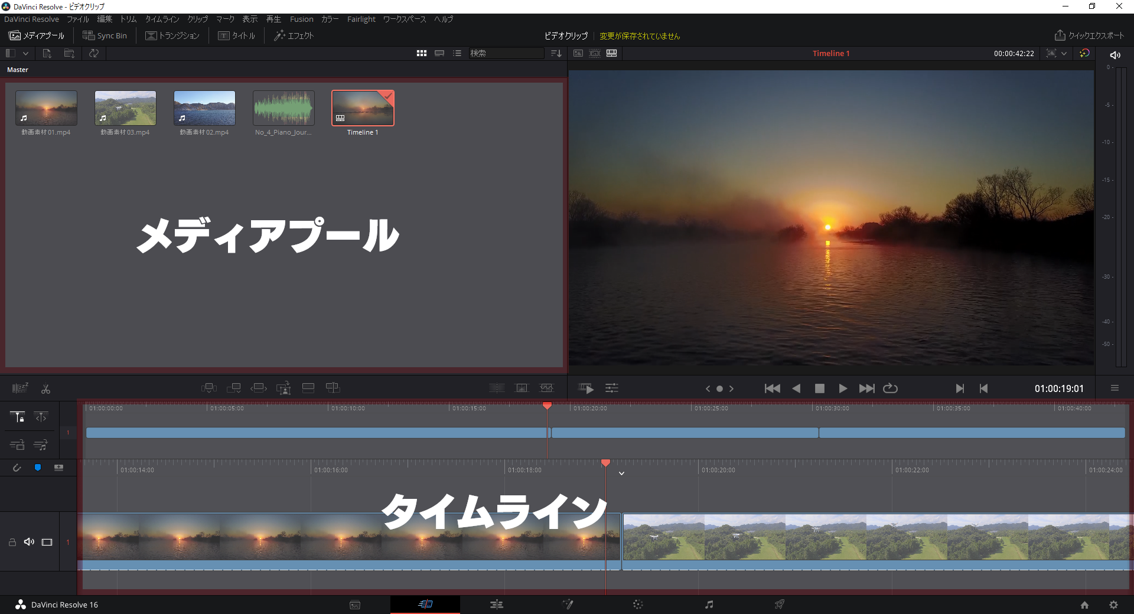The width and height of the screenshot is (1134, 614).
Task: Apply a smooth cut with its icon
Action: (x=547, y=388)
